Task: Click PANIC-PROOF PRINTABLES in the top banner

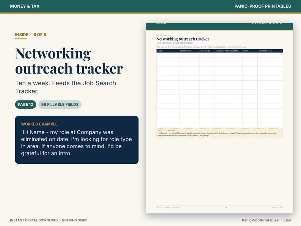Action: [x=262, y=6]
